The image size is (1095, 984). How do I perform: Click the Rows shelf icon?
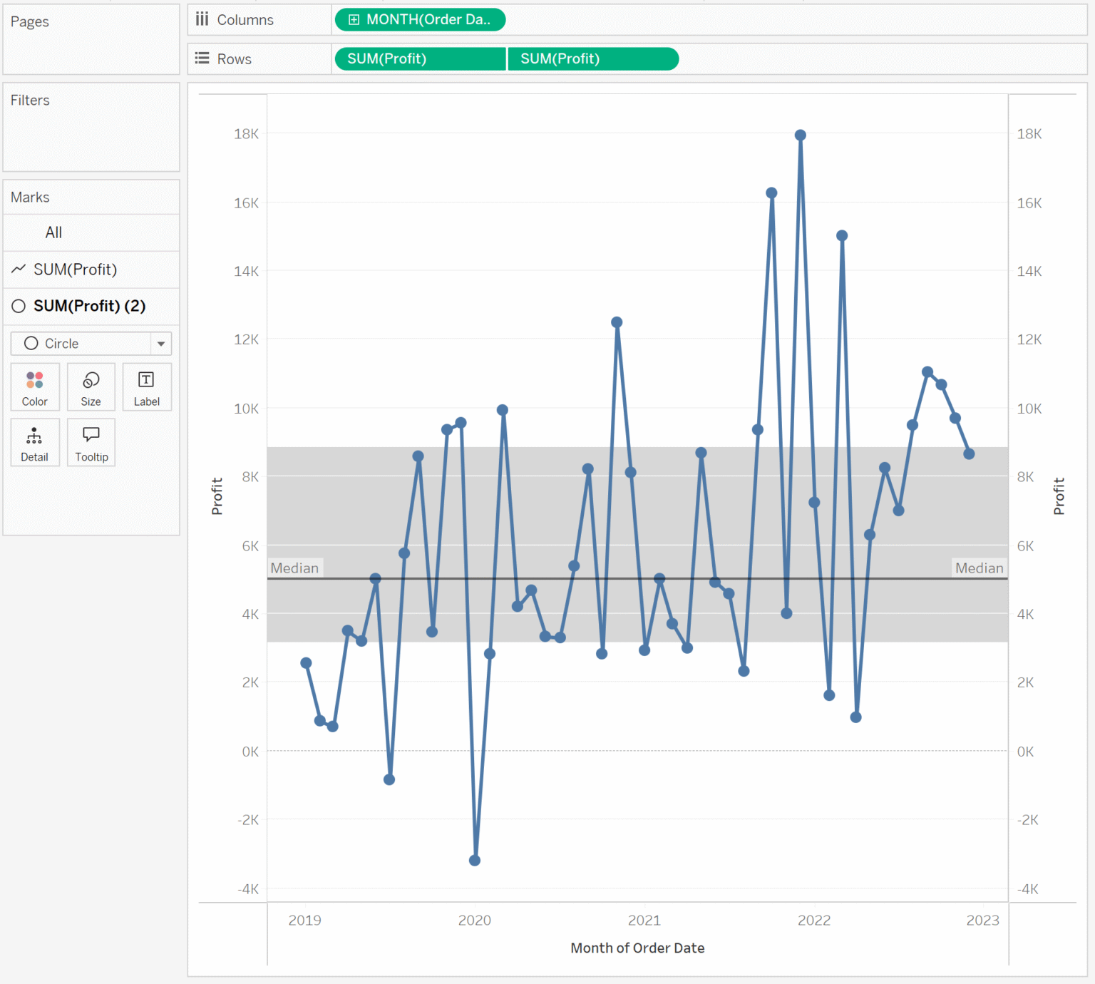point(202,58)
